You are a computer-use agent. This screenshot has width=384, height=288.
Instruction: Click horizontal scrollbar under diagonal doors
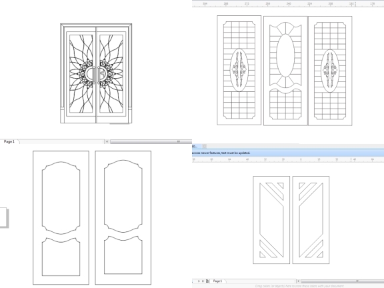[343, 281]
